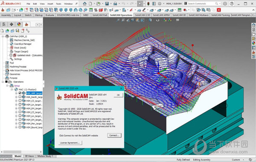Open Appearances in right task pane
The image size is (256, 162).
click(x=253, y=43)
